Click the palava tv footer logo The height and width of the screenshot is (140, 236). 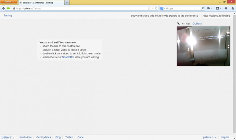tap(8, 137)
